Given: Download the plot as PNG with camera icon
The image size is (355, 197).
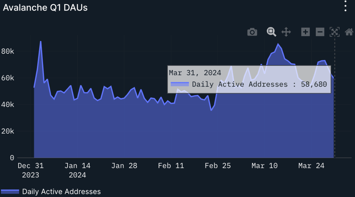Looking at the screenshot, I should pyautogui.click(x=252, y=32).
